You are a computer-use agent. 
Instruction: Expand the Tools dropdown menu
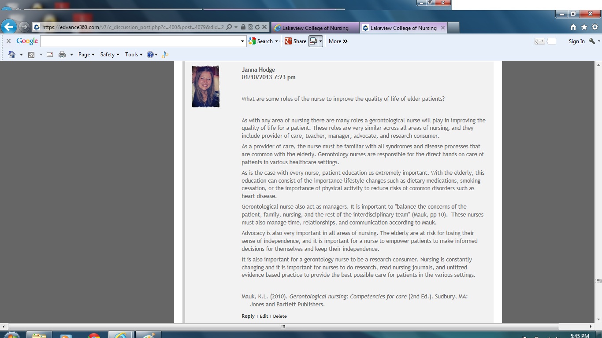click(x=134, y=55)
